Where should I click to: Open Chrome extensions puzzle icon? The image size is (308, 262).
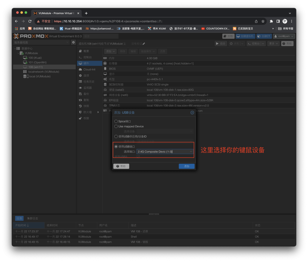[x=271, y=21]
